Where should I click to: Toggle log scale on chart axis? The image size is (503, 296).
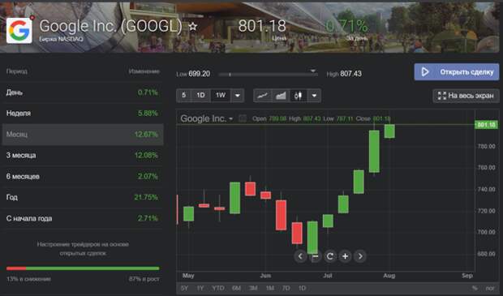(x=490, y=288)
